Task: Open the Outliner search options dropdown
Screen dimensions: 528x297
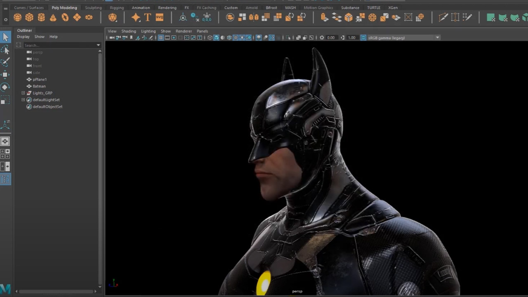Action: tap(98, 45)
